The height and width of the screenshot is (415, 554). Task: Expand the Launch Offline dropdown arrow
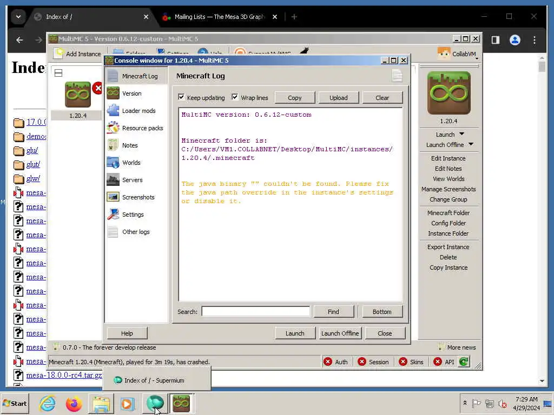471,144
